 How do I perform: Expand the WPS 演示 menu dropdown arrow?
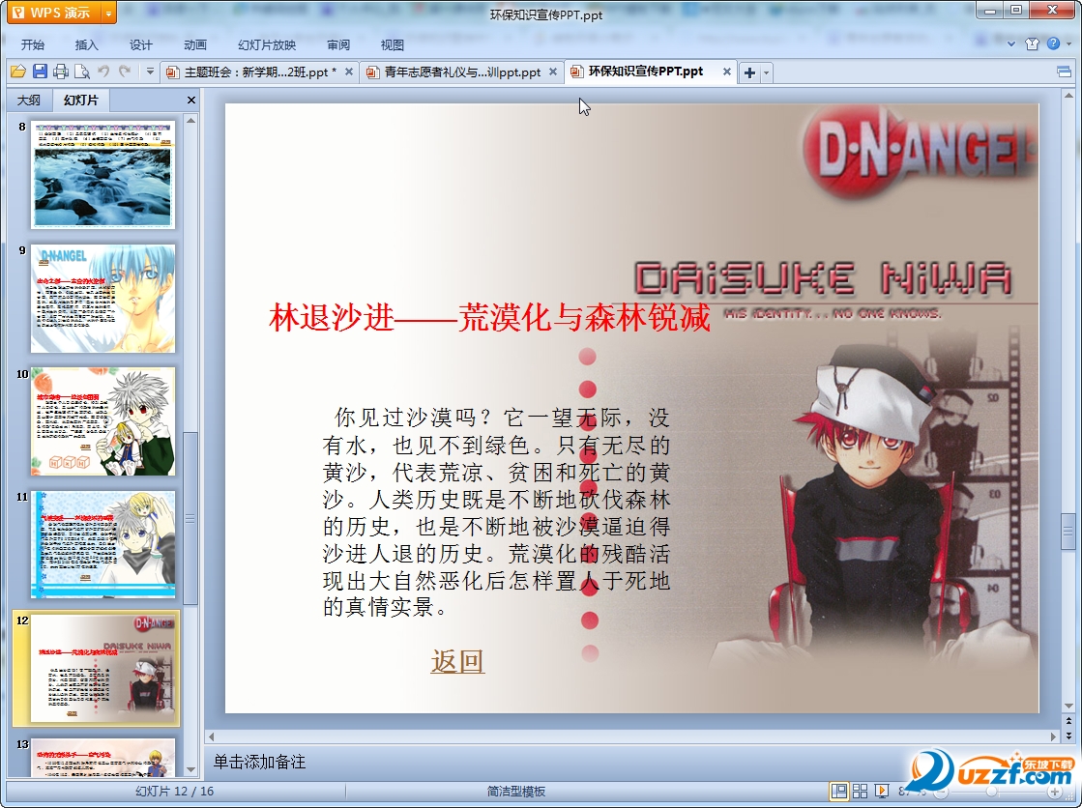pyautogui.click(x=108, y=13)
